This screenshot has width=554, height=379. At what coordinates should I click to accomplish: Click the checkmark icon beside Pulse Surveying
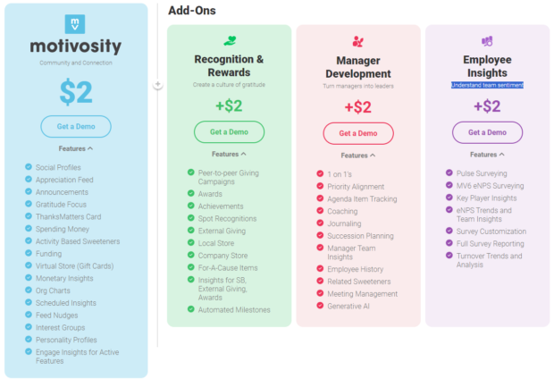[449, 173]
